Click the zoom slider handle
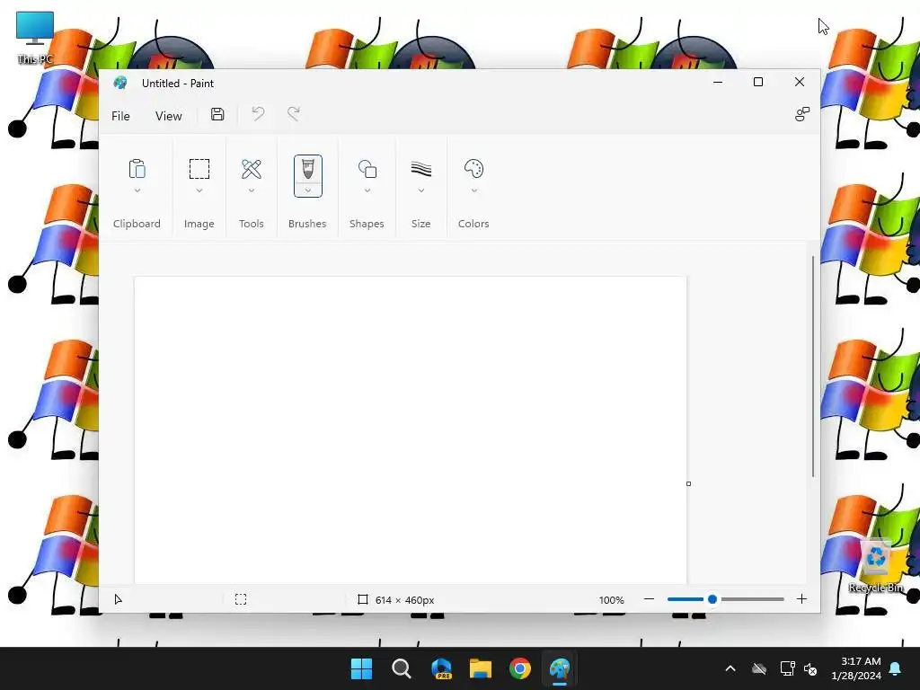 (x=712, y=599)
